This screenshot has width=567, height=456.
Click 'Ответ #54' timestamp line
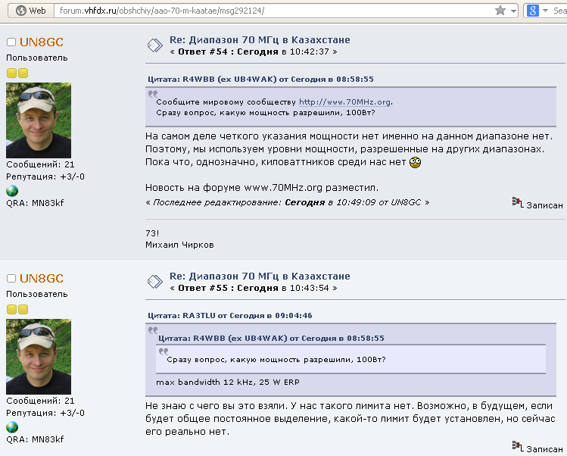coord(254,52)
